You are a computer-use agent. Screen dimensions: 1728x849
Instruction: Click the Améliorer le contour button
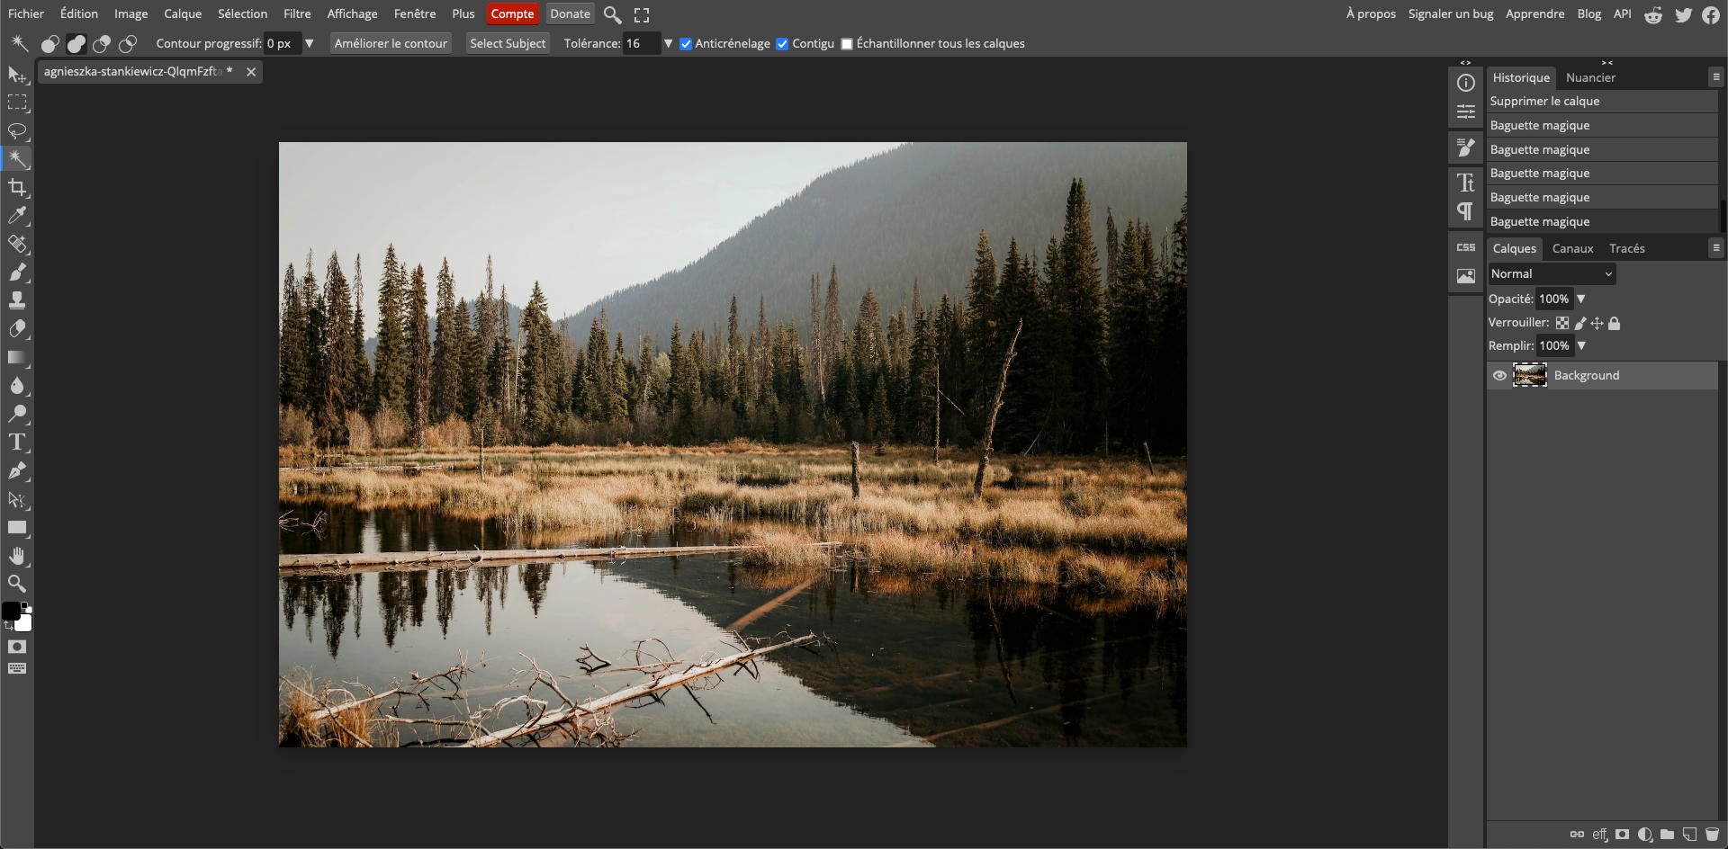pos(391,43)
